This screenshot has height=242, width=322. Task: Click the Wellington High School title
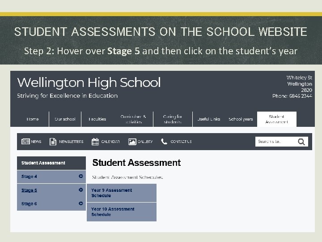click(89, 82)
